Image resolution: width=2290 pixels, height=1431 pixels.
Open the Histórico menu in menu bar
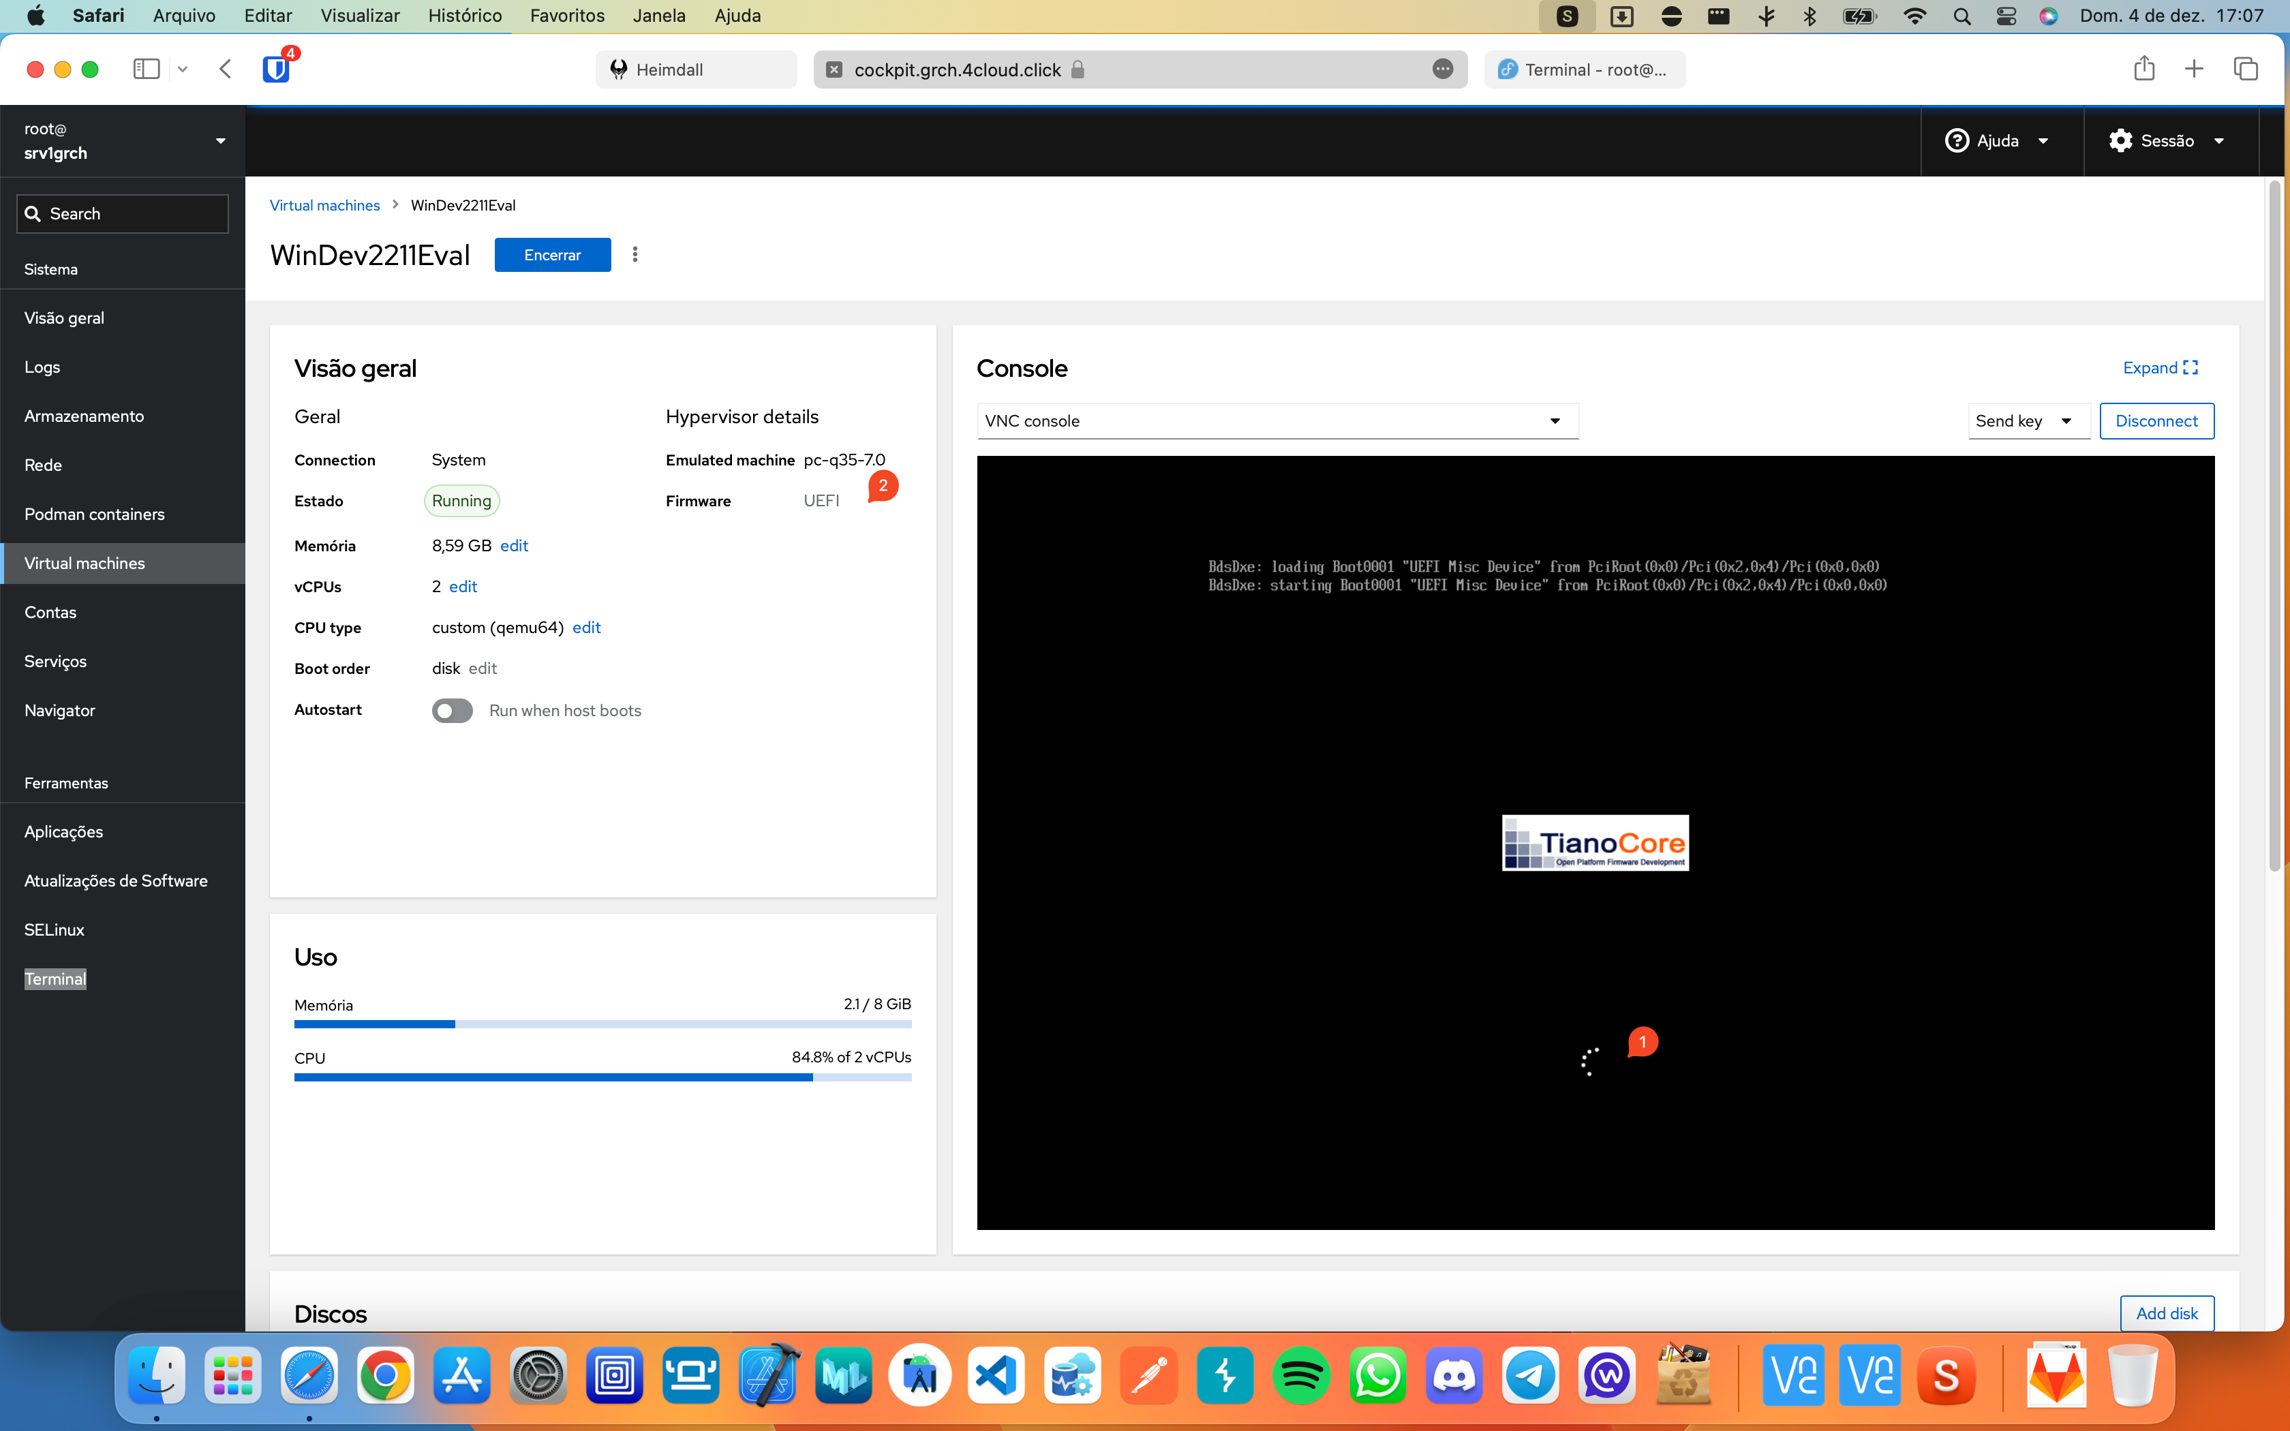(463, 16)
